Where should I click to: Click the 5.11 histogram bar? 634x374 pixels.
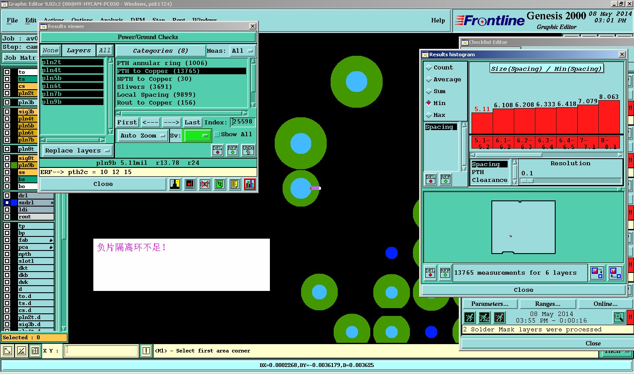482,123
